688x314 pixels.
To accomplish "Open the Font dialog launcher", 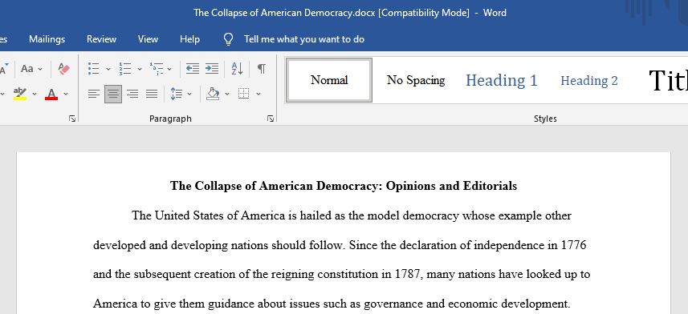I will pyautogui.click(x=72, y=119).
